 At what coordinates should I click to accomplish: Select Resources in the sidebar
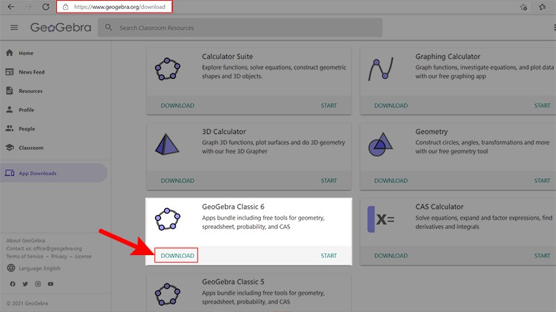click(x=31, y=91)
